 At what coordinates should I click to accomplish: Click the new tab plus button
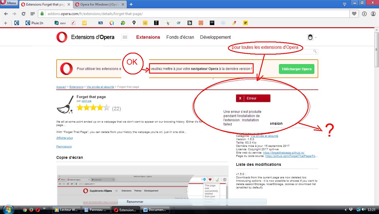tap(131, 4)
